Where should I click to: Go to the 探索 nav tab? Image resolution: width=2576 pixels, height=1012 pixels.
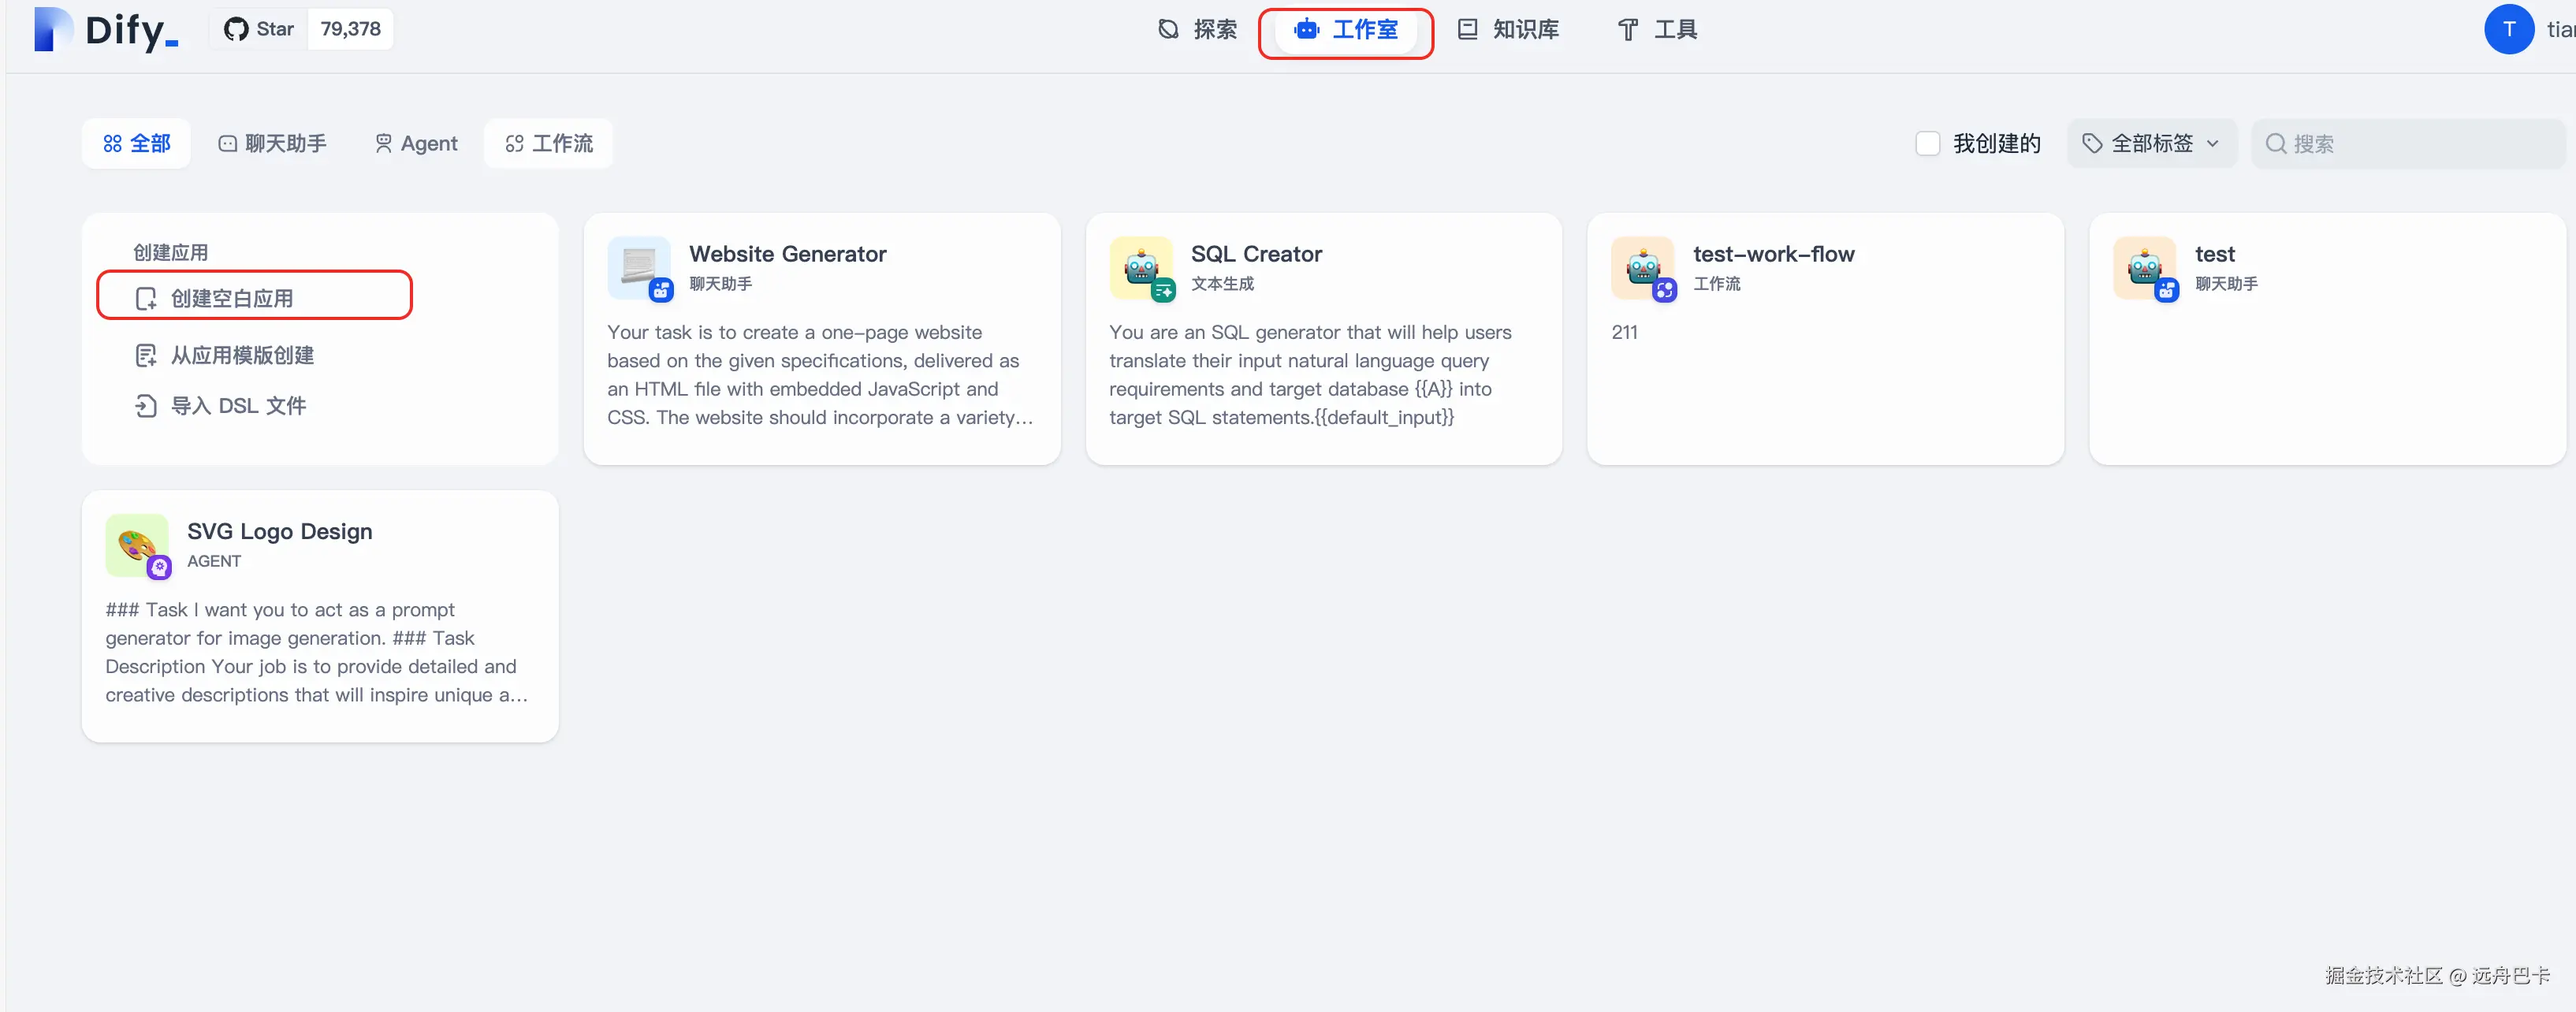(1197, 30)
